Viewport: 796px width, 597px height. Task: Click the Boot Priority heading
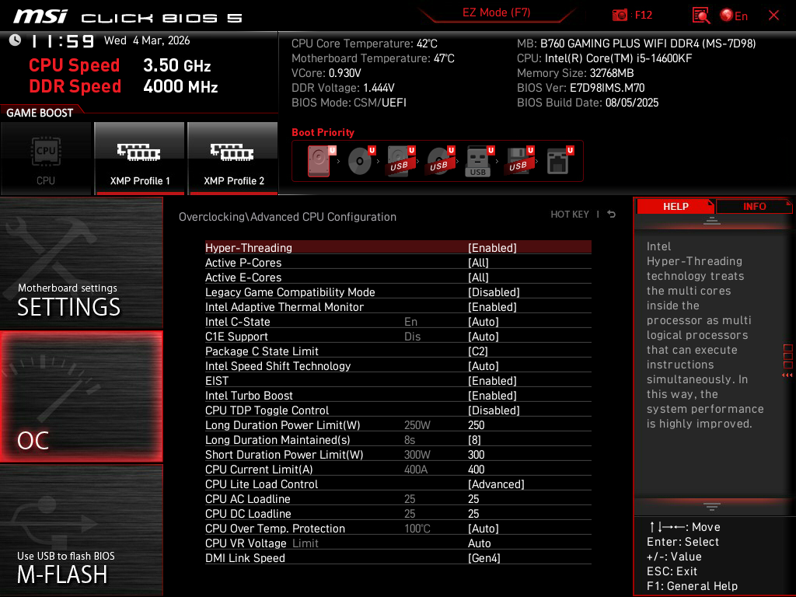point(323,132)
